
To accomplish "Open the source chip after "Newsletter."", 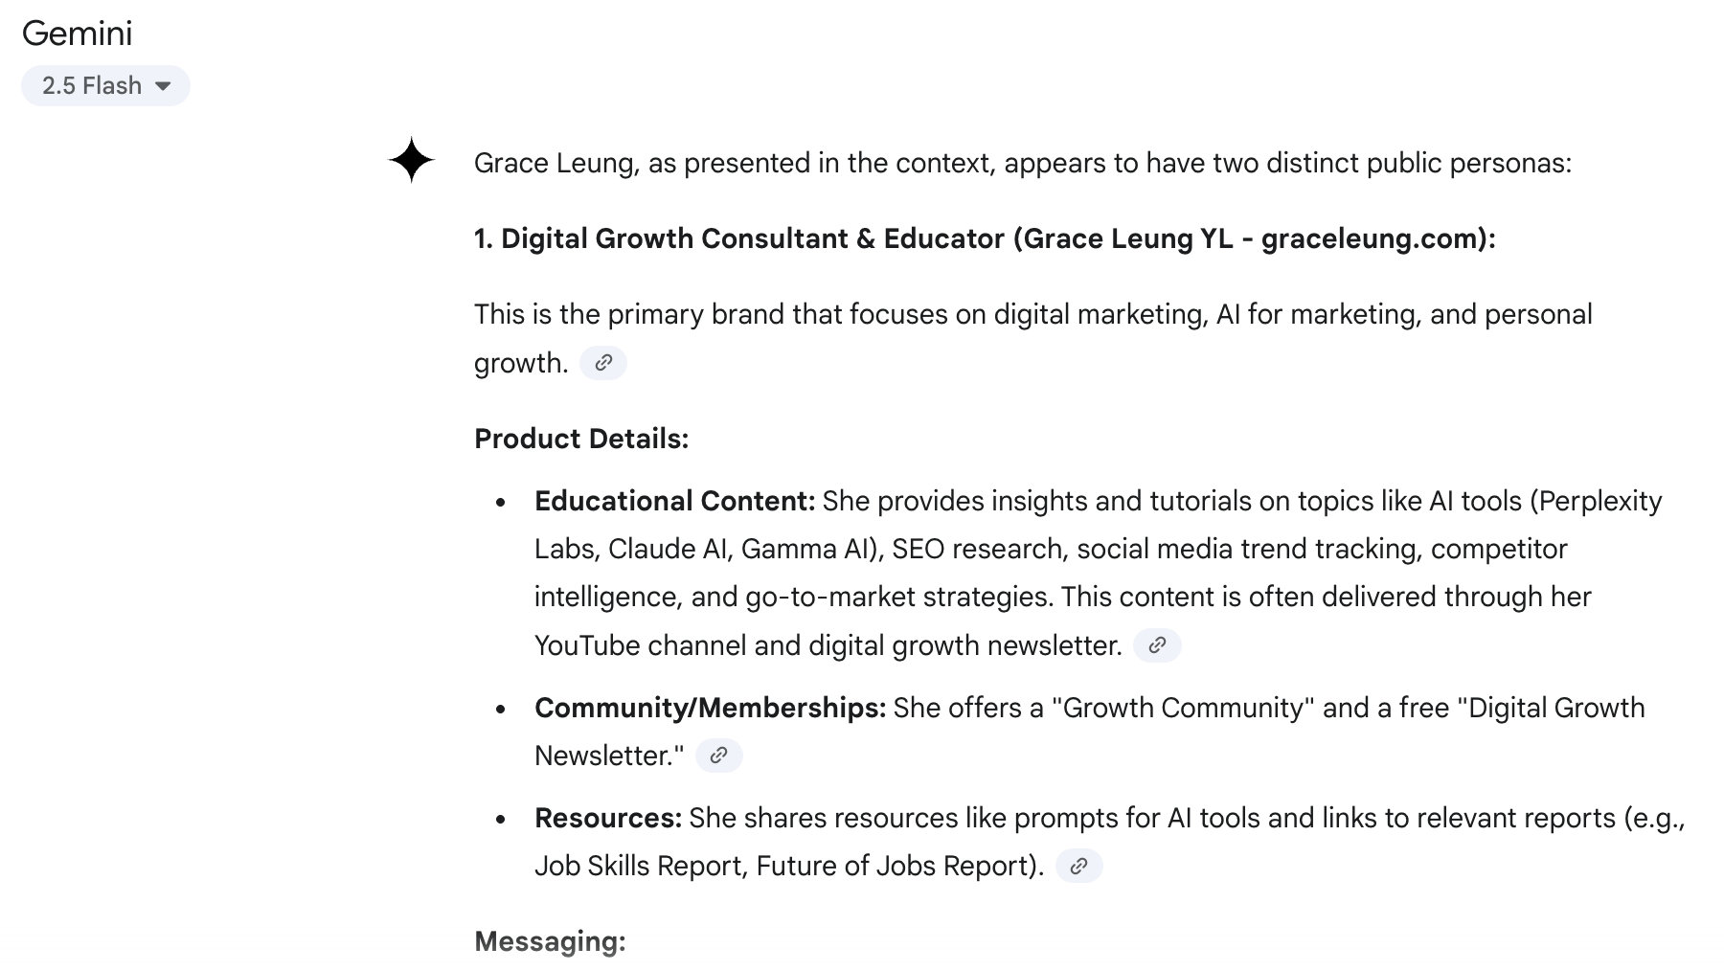I will [718, 756].
